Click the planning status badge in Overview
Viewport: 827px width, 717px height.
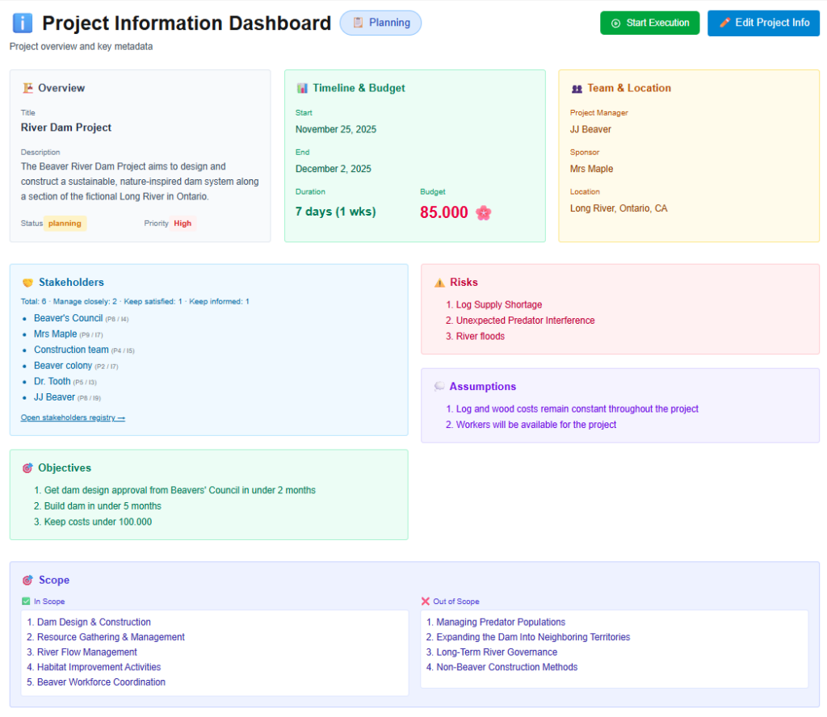64,224
